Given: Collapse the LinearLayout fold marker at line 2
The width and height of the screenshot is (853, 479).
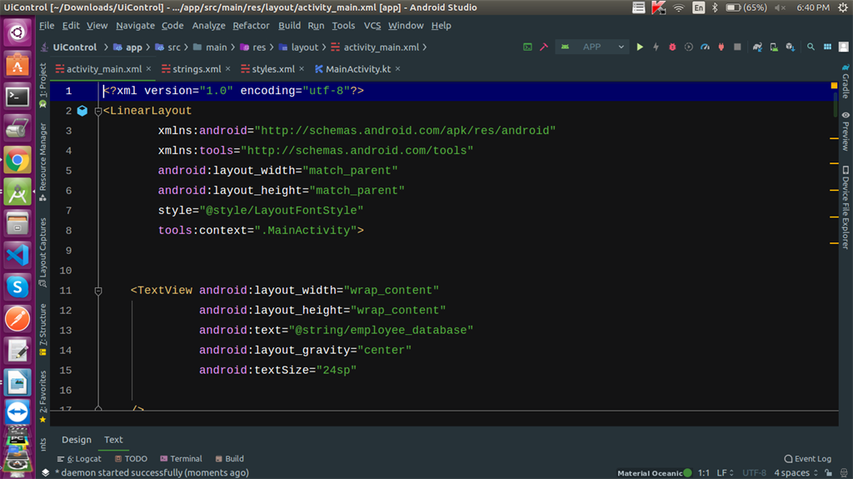Looking at the screenshot, I should coord(98,111).
